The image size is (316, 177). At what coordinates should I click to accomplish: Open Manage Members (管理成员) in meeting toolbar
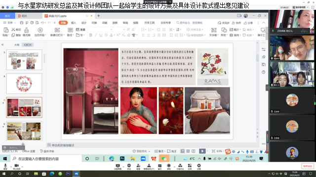click(x=149, y=167)
